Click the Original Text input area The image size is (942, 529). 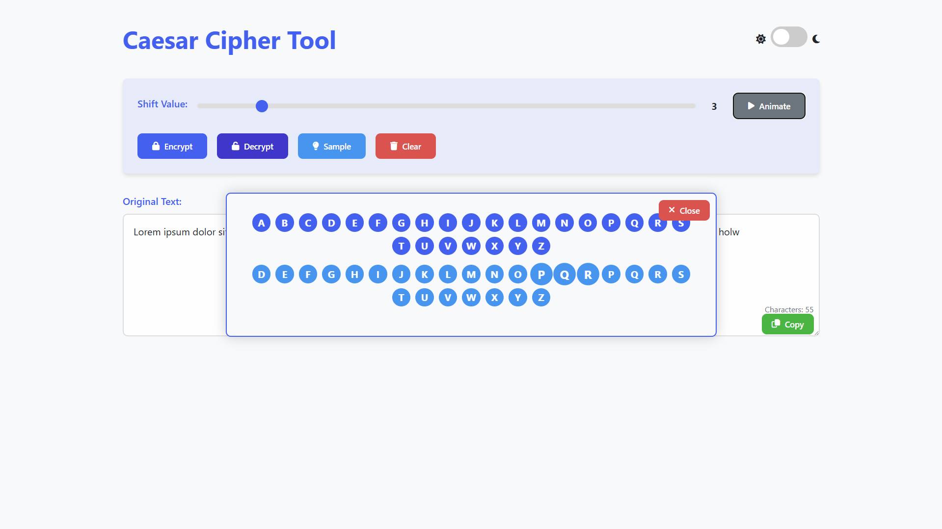click(175, 275)
